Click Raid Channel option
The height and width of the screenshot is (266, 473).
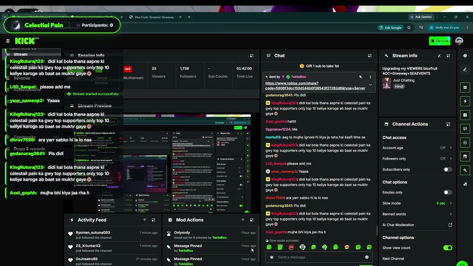(393, 259)
